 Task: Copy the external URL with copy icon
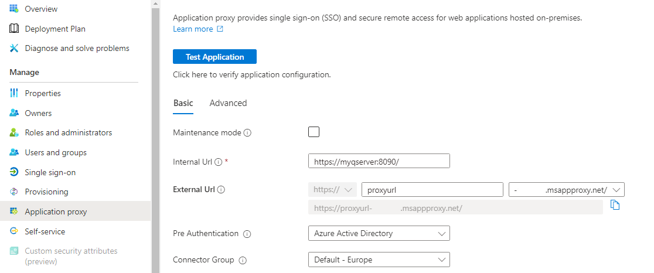click(x=615, y=205)
